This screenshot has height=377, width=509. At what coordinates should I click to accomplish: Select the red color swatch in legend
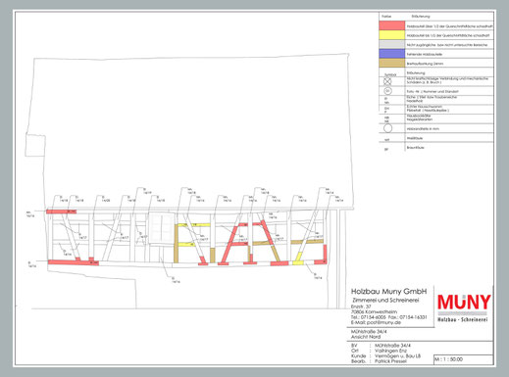(x=392, y=25)
